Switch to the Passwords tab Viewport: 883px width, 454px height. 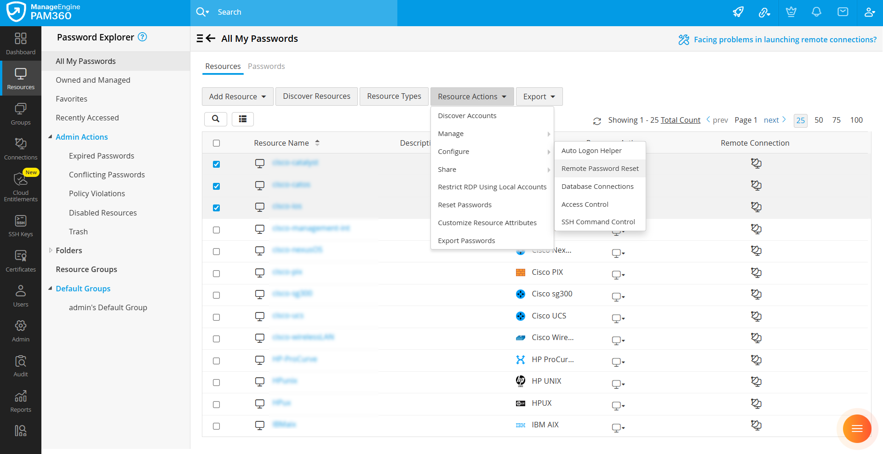point(266,66)
